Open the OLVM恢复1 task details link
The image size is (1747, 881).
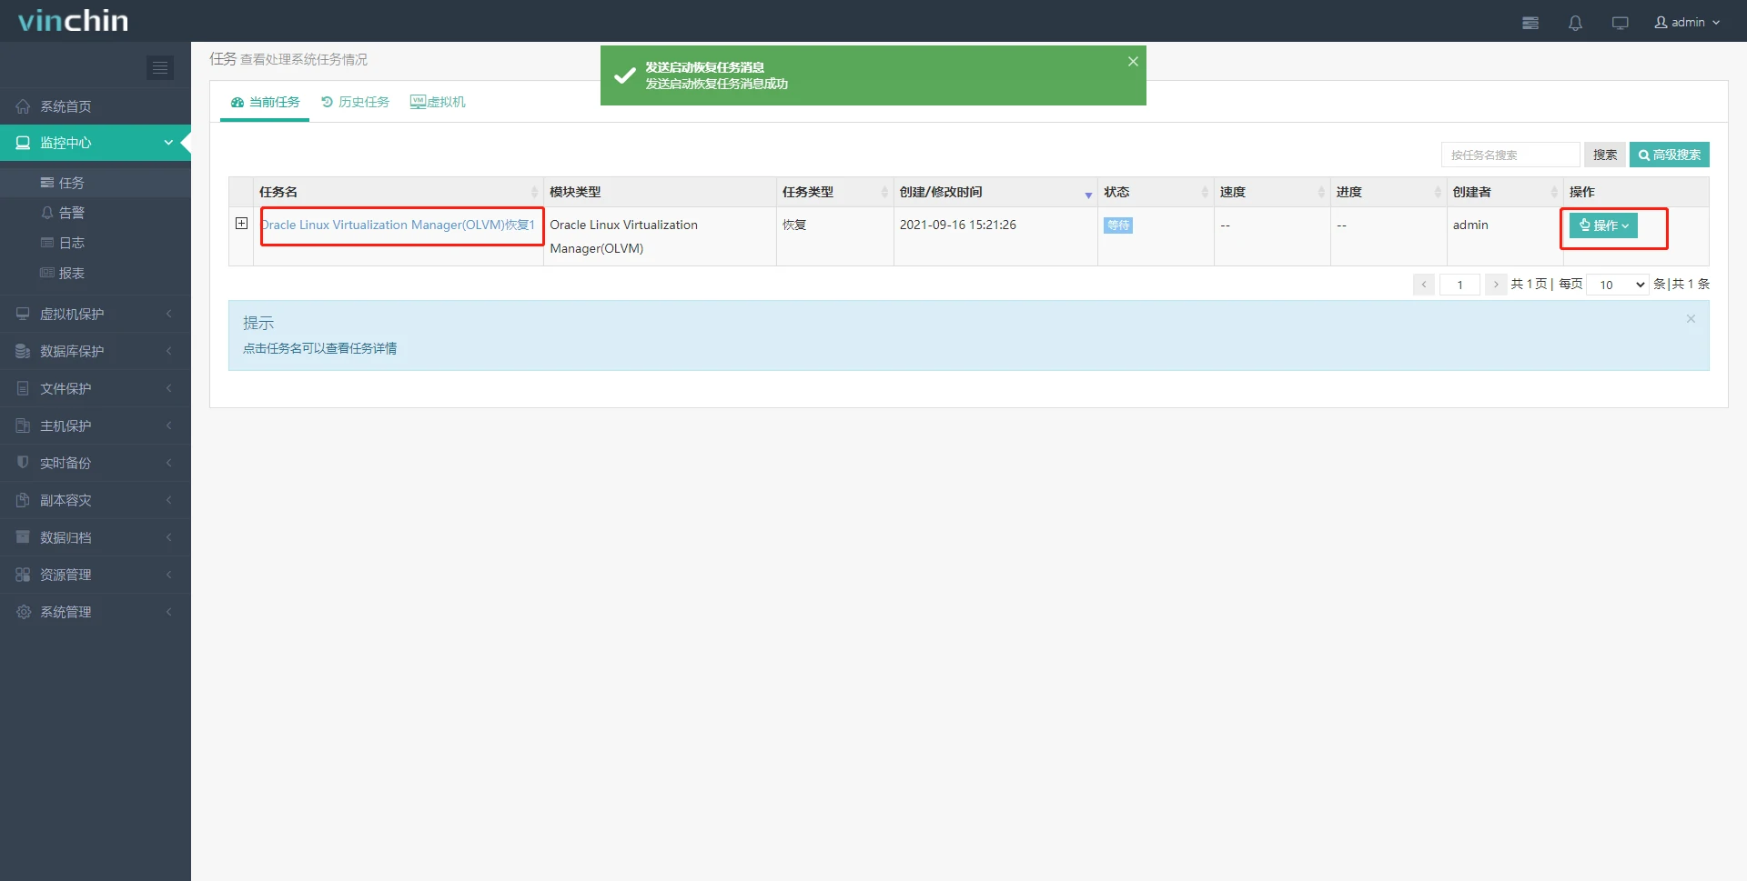point(399,225)
